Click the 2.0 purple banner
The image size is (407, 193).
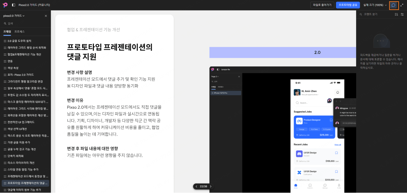[x=283, y=52]
